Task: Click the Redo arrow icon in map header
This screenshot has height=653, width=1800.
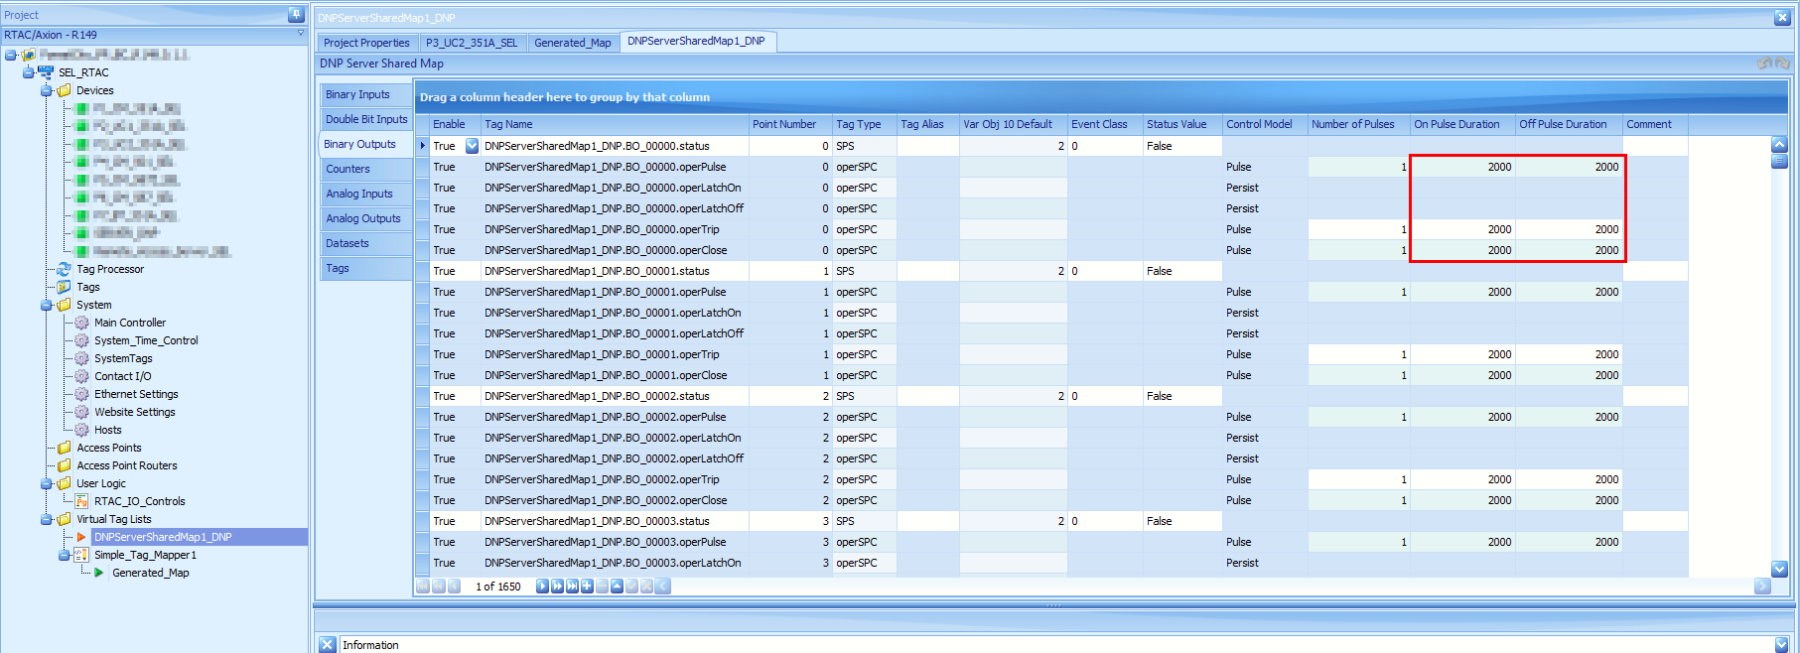Action: [1782, 64]
